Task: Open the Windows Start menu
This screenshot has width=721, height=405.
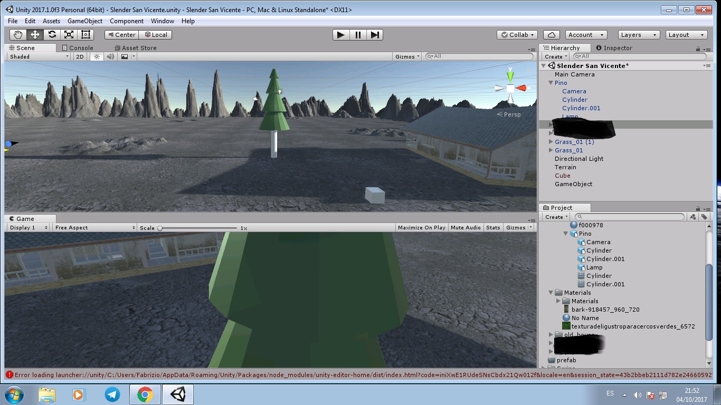Action: pos(14,394)
